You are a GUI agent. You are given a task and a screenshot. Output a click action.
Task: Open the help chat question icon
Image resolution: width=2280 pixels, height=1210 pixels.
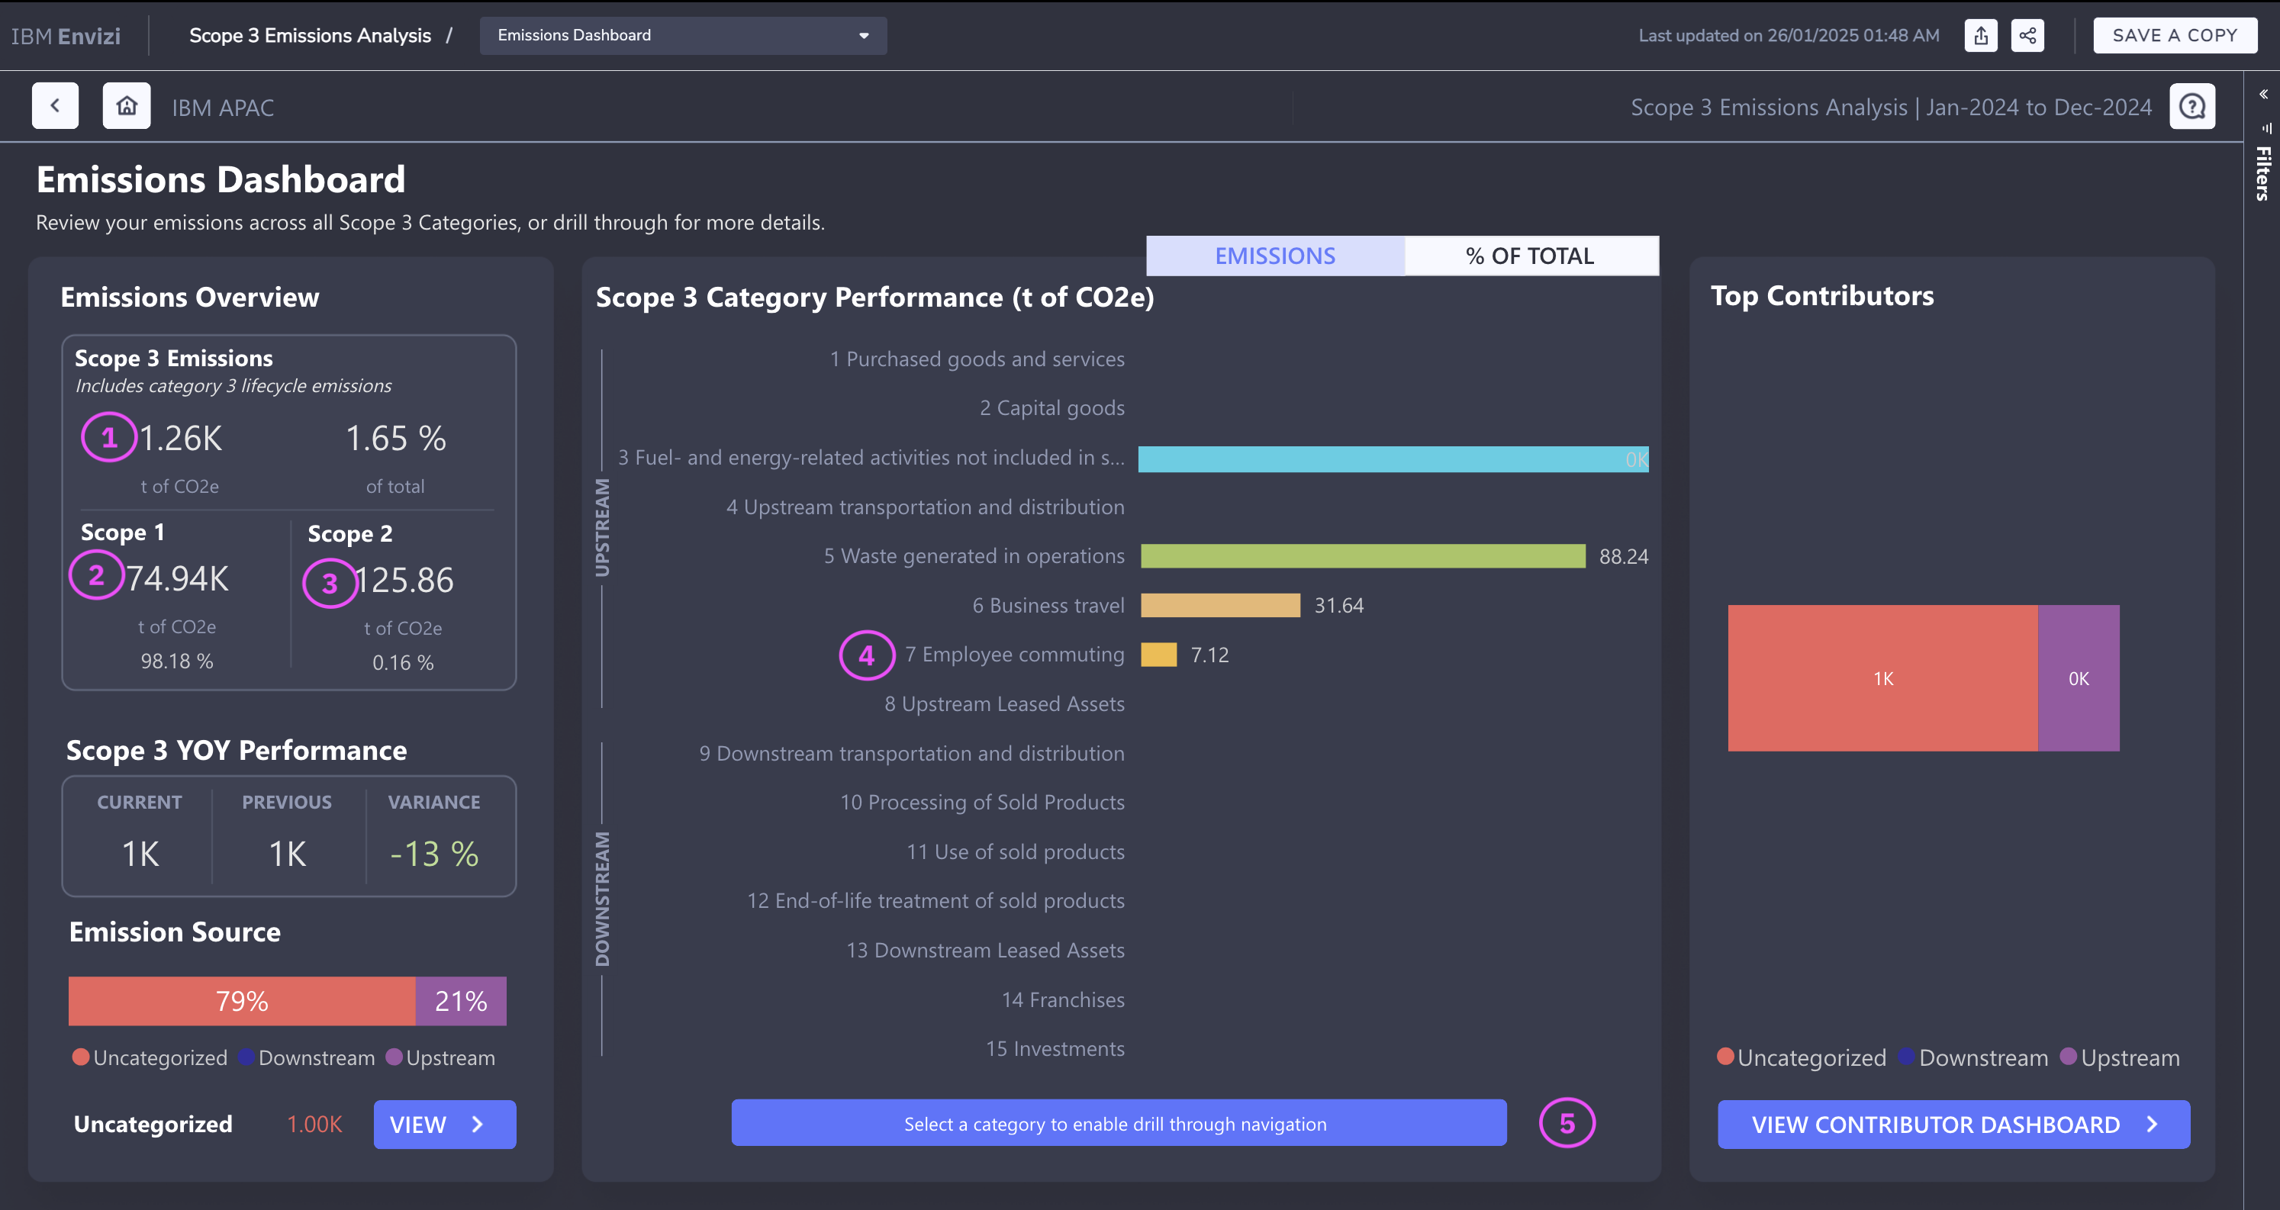click(x=2191, y=106)
